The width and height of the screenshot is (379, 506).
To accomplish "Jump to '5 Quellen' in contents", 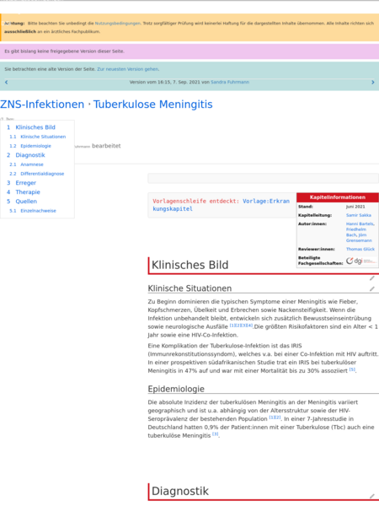I will [22, 202].
